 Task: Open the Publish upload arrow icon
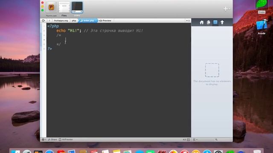click(222, 23)
